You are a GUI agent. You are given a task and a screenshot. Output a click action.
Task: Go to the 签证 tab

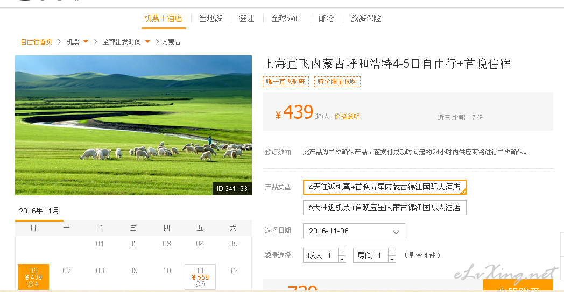tap(246, 18)
